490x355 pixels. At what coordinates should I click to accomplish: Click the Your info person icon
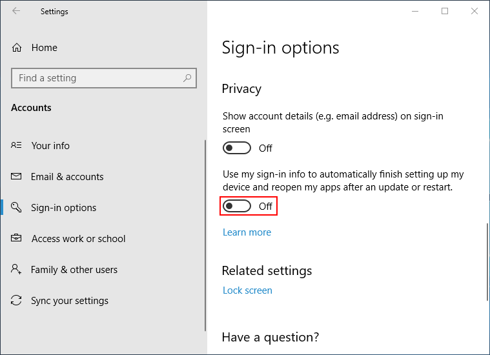coord(17,146)
